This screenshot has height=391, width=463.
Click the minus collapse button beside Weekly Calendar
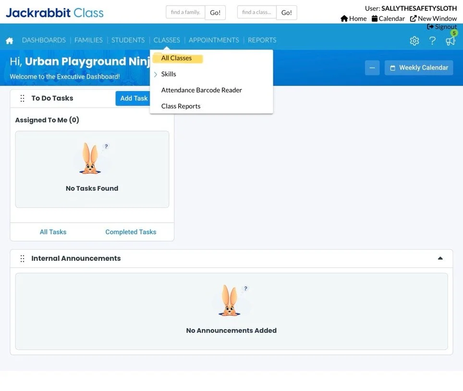(x=372, y=68)
